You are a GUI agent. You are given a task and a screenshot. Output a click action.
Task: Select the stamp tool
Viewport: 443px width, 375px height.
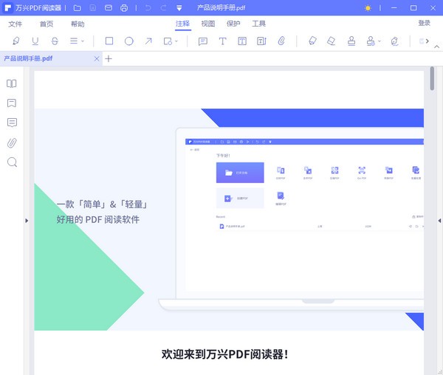351,41
